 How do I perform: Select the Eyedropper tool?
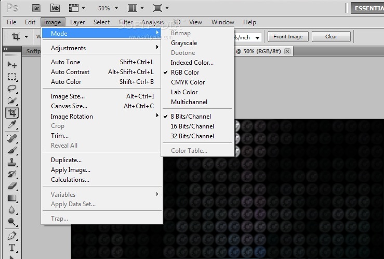[12, 124]
